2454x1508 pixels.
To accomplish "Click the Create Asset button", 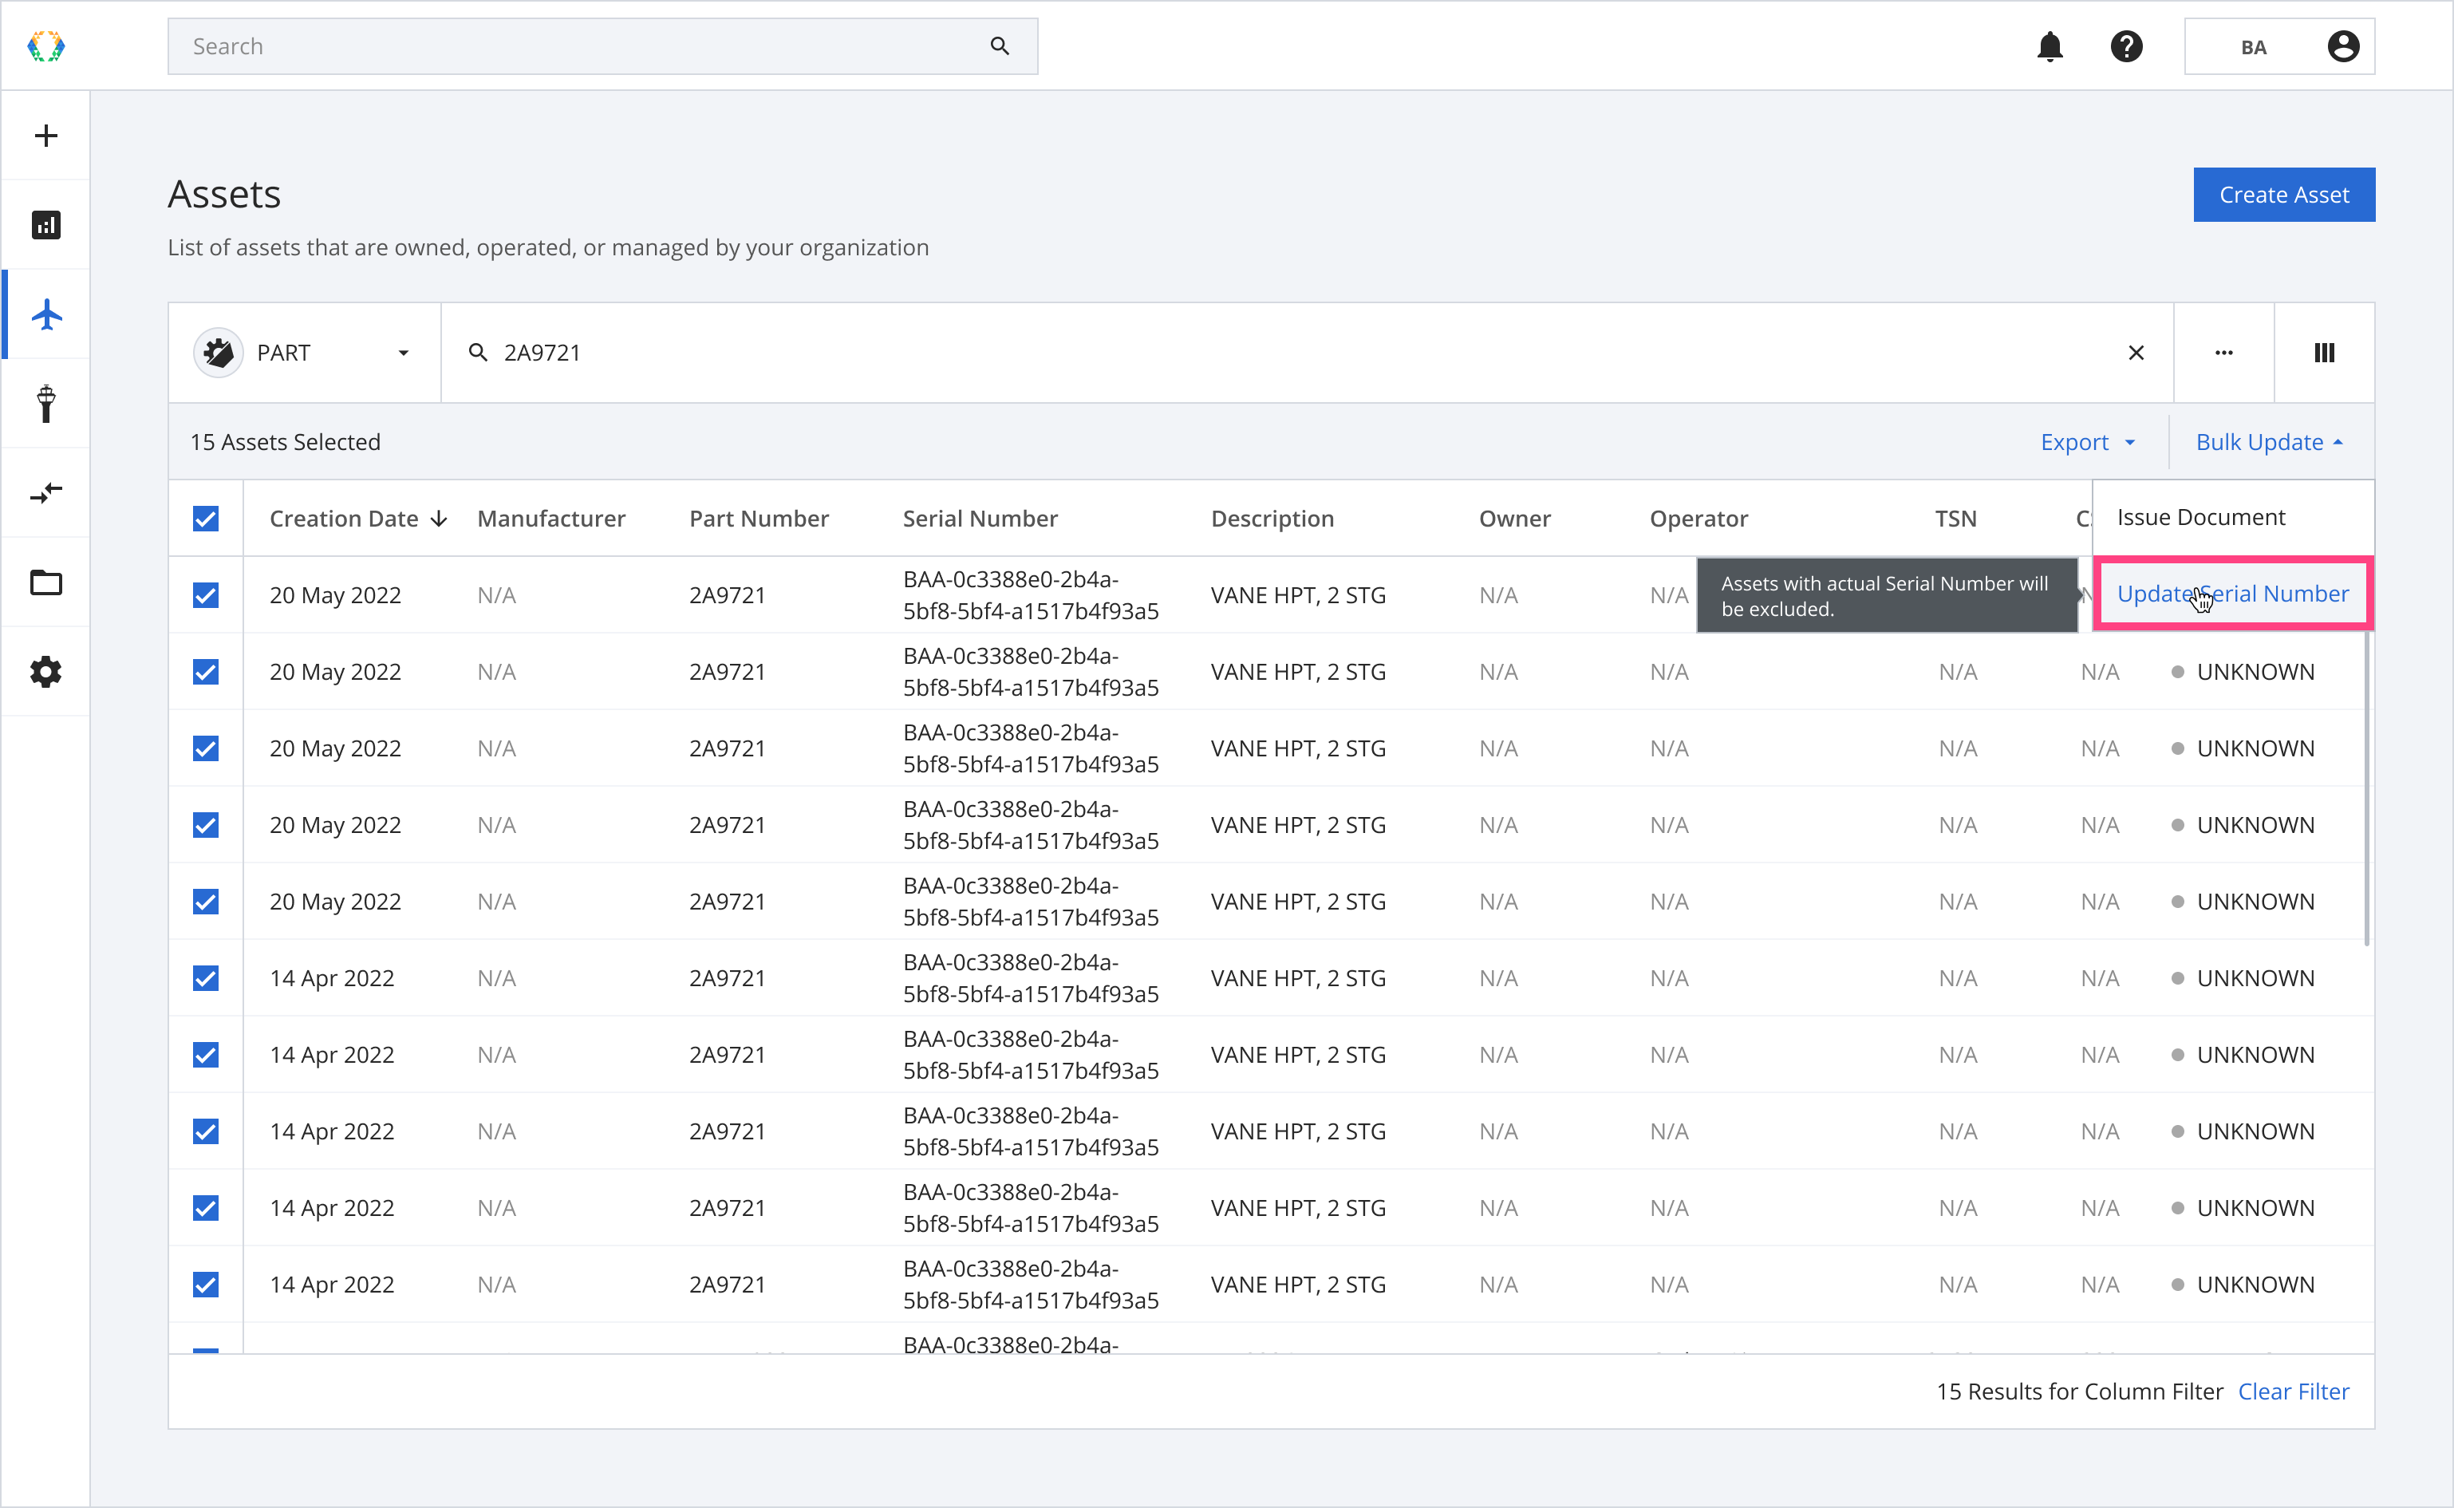I will (x=2284, y=195).
